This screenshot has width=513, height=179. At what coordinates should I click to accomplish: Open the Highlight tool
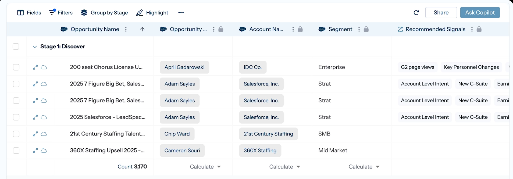[x=152, y=13]
